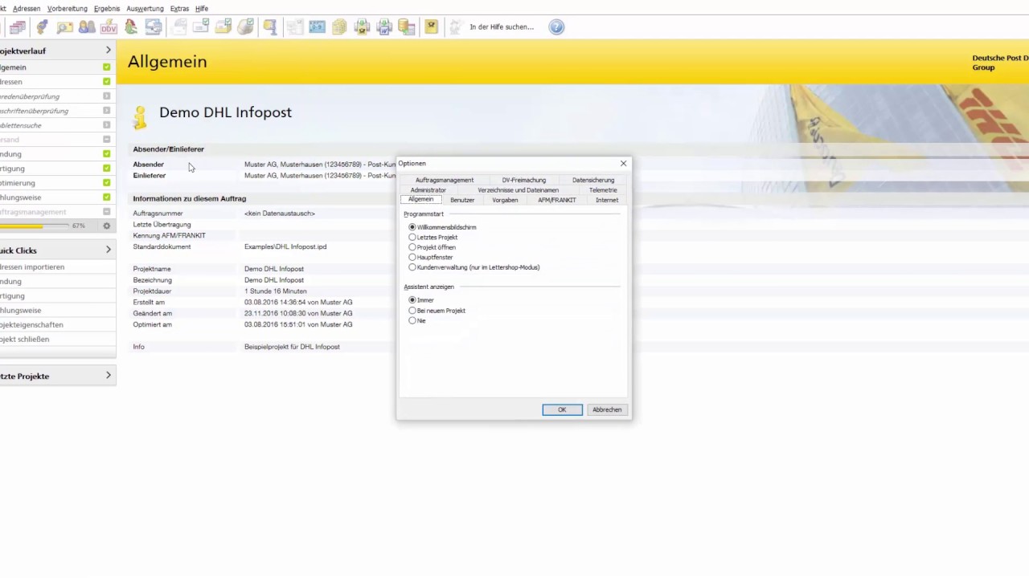Close the Optionen dialog with X

click(x=623, y=164)
